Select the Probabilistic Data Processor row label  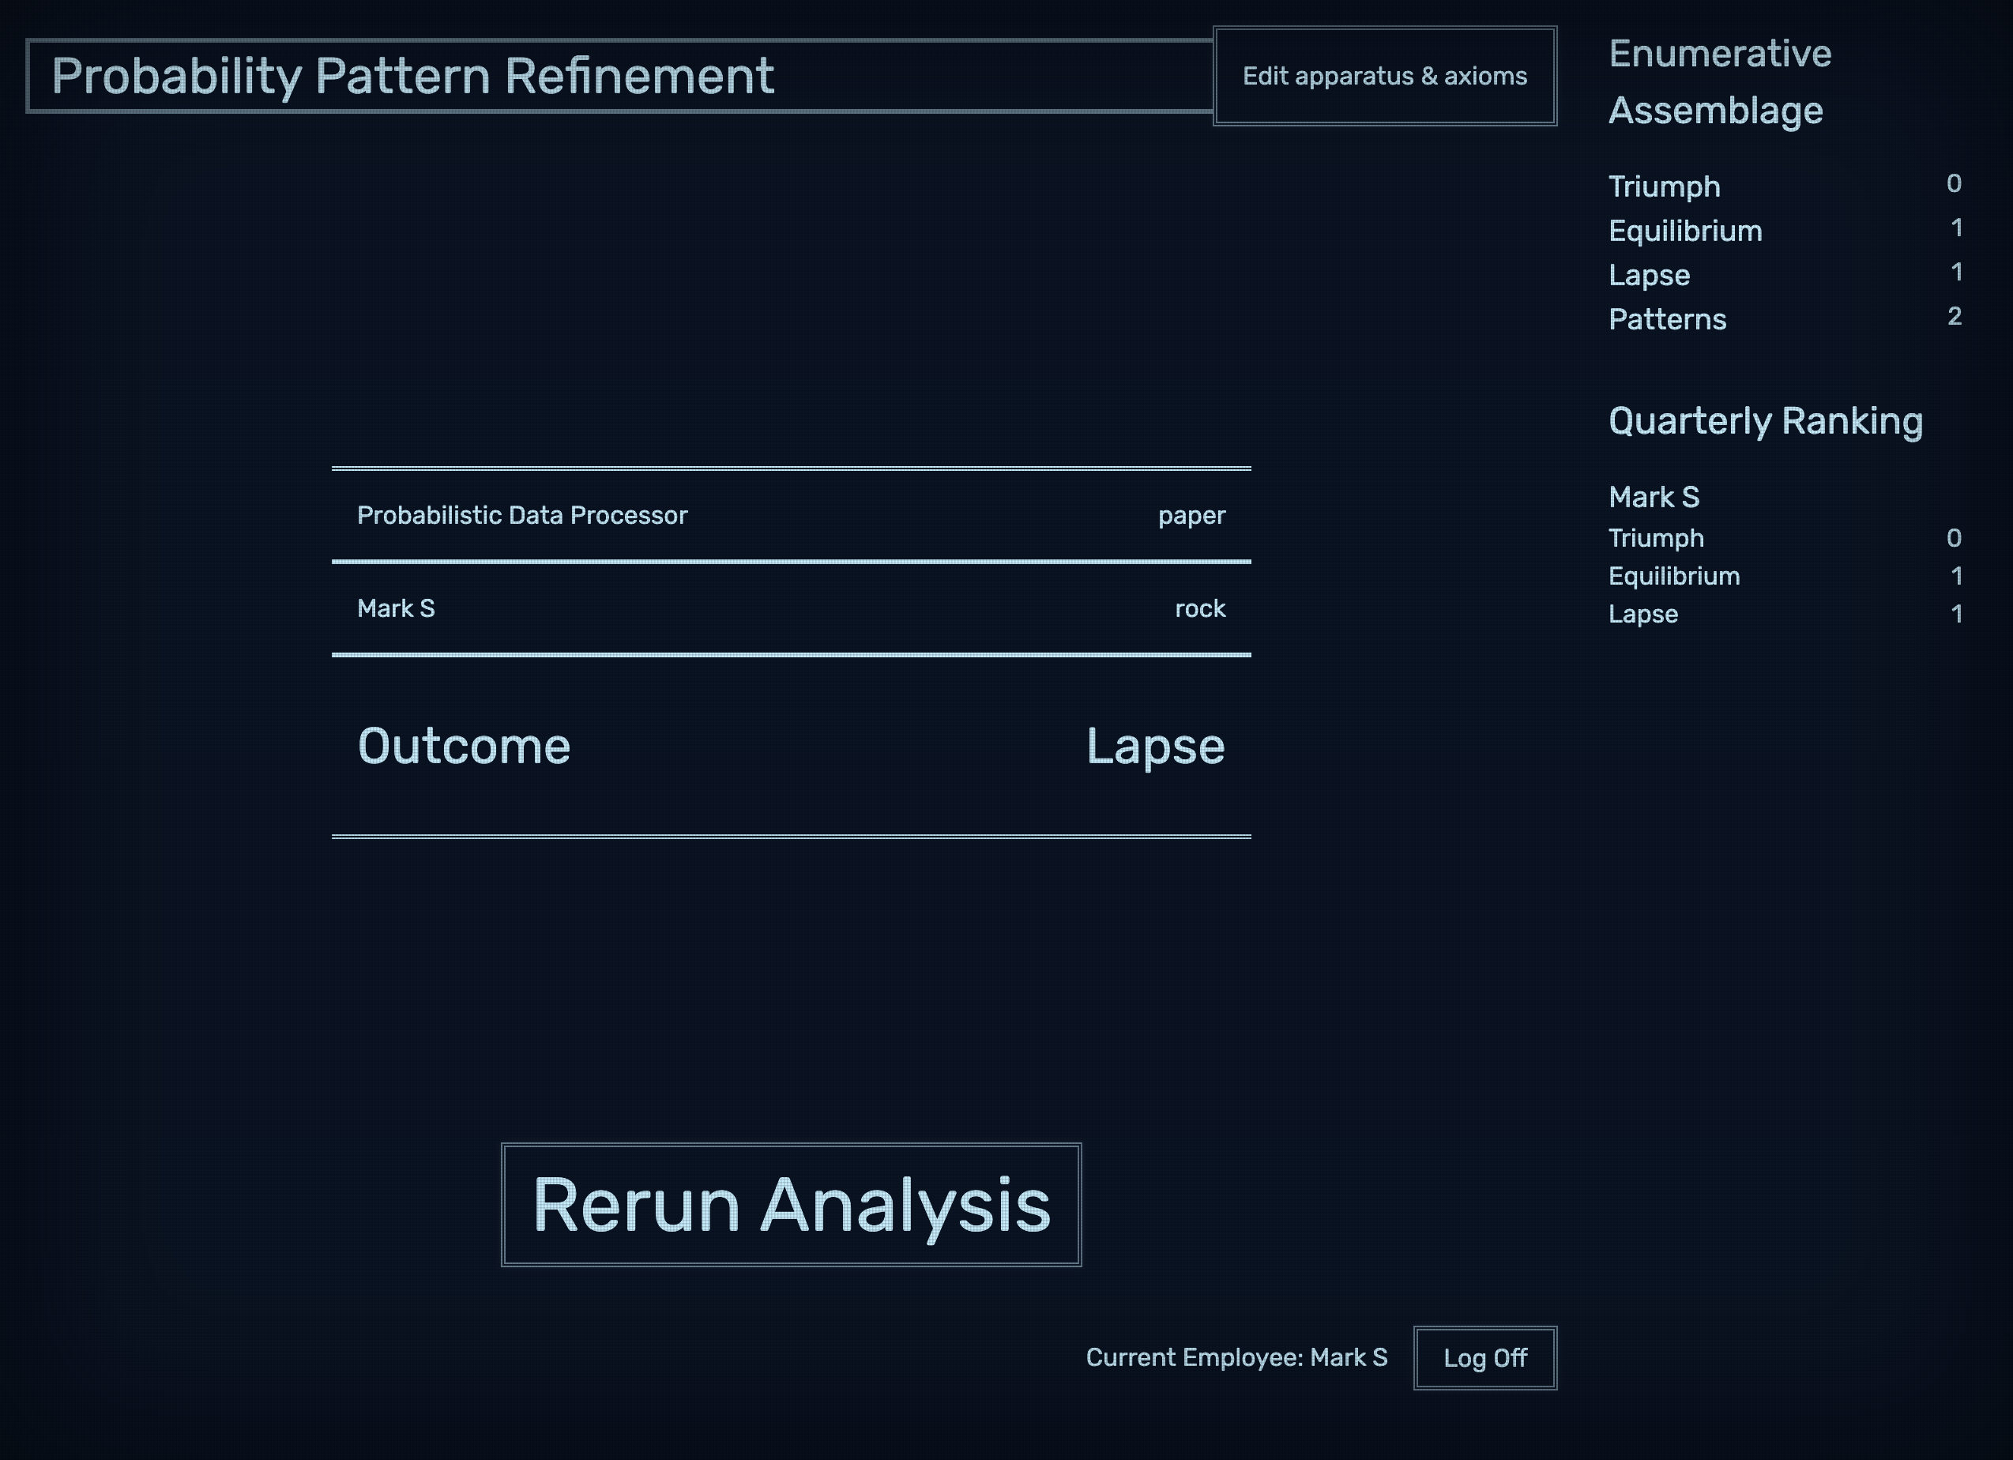coord(522,516)
